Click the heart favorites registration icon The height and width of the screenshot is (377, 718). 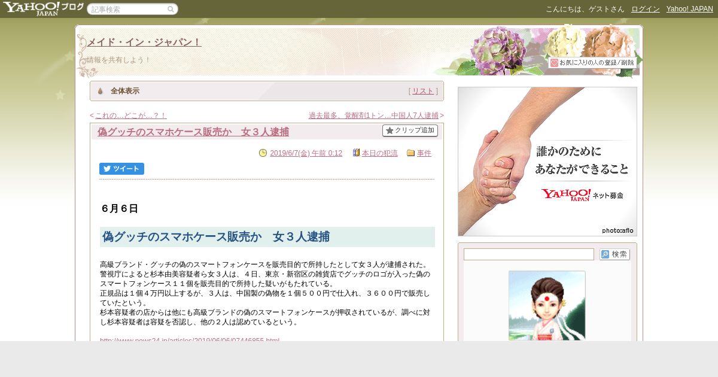554,63
